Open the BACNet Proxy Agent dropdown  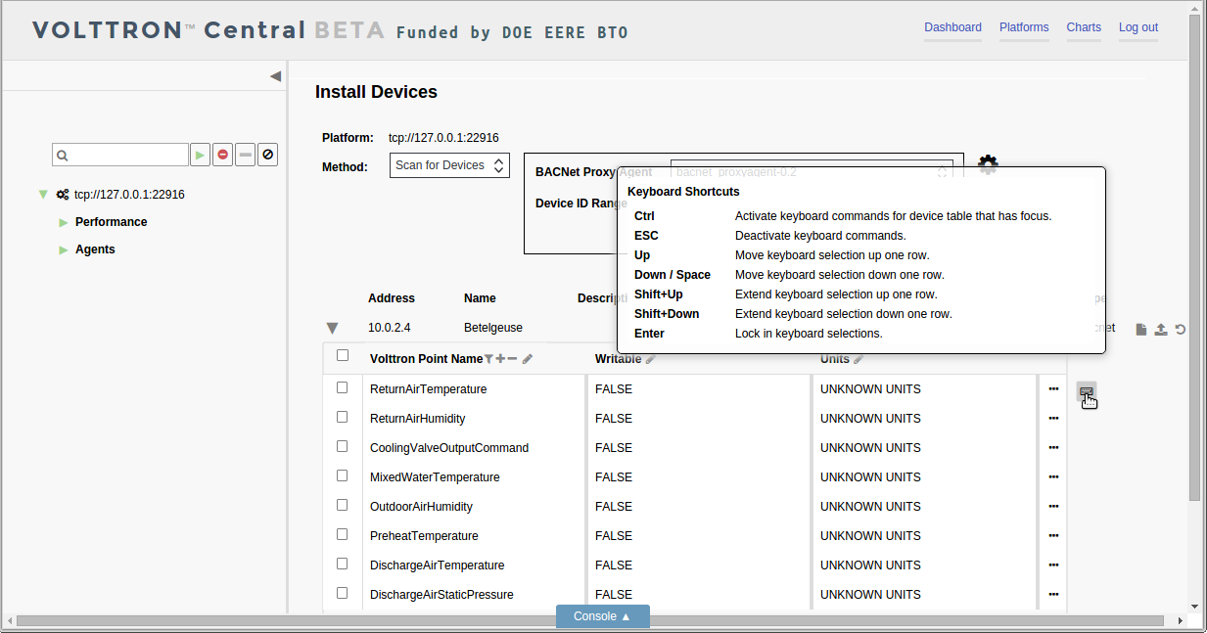click(812, 172)
